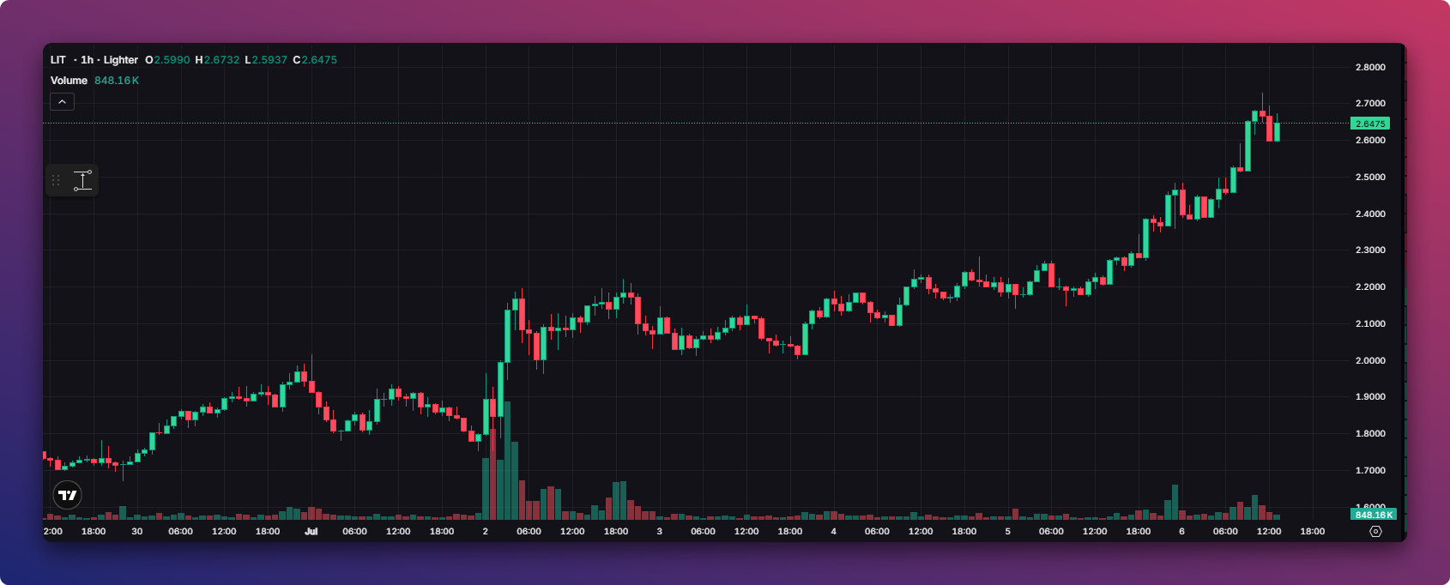Click the 2.2000 price axis label
This screenshot has height=585, width=1450.
tap(1370, 287)
